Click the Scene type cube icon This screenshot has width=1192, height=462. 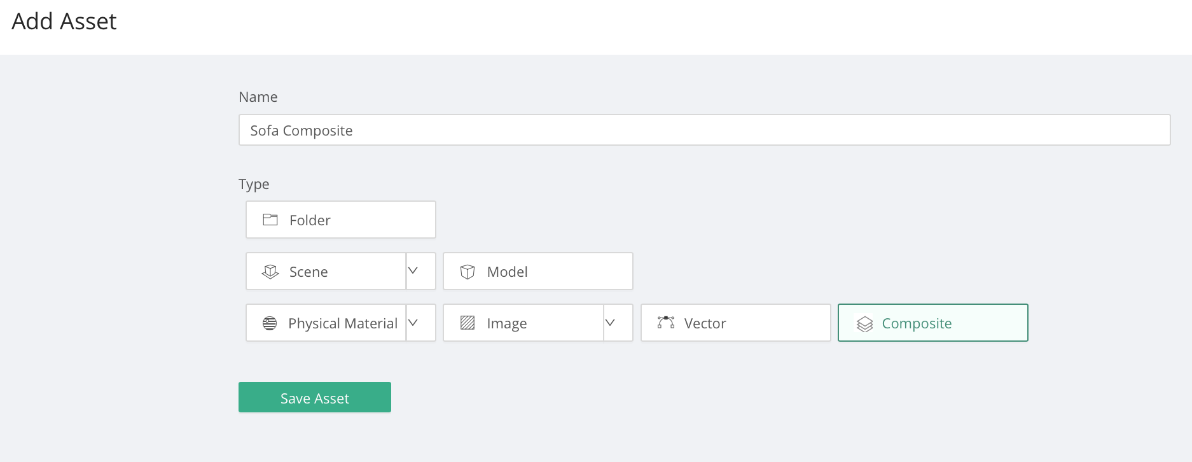point(270,272)
